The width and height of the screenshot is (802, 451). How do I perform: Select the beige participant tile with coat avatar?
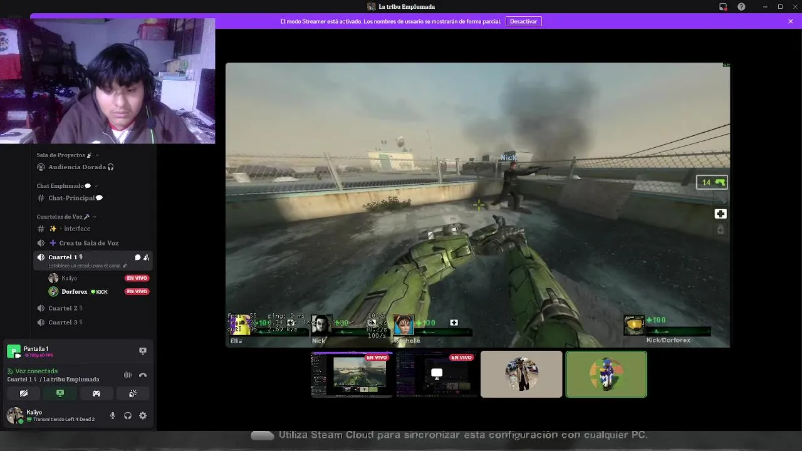521,375
